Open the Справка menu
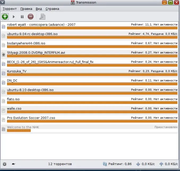This screenshot has height=171, width=180. click(x=52, y=9)
